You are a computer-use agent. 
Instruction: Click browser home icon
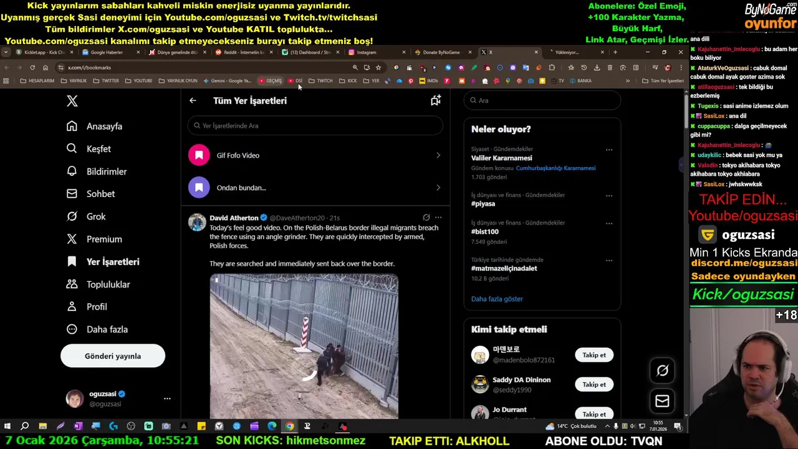46,67
